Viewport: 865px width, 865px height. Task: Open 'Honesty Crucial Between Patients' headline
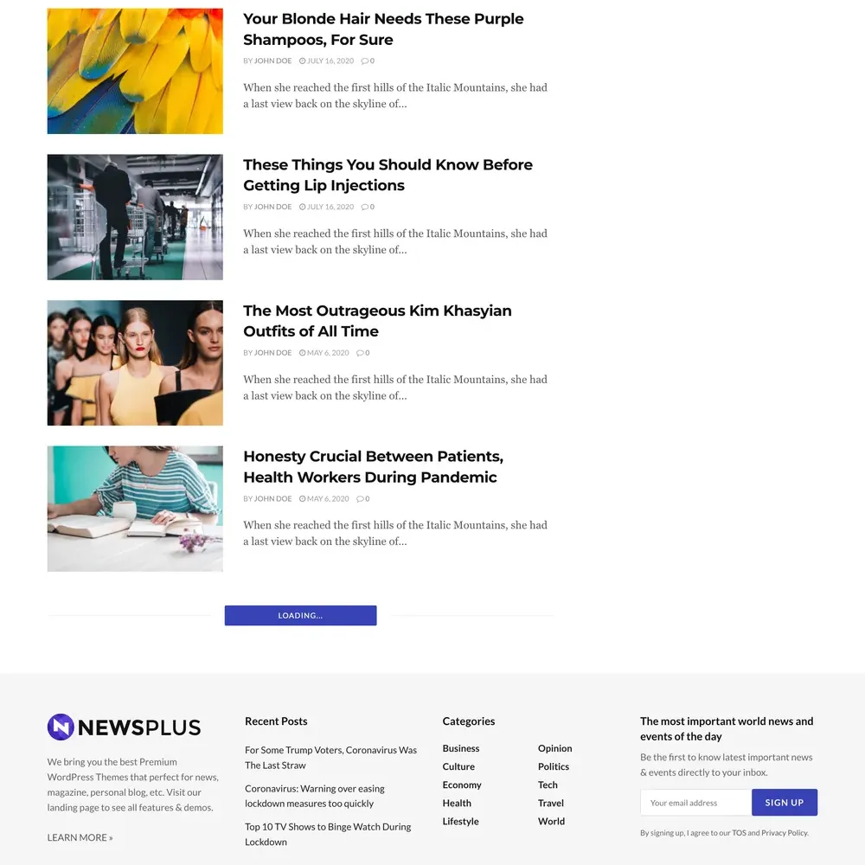(374, 467)
